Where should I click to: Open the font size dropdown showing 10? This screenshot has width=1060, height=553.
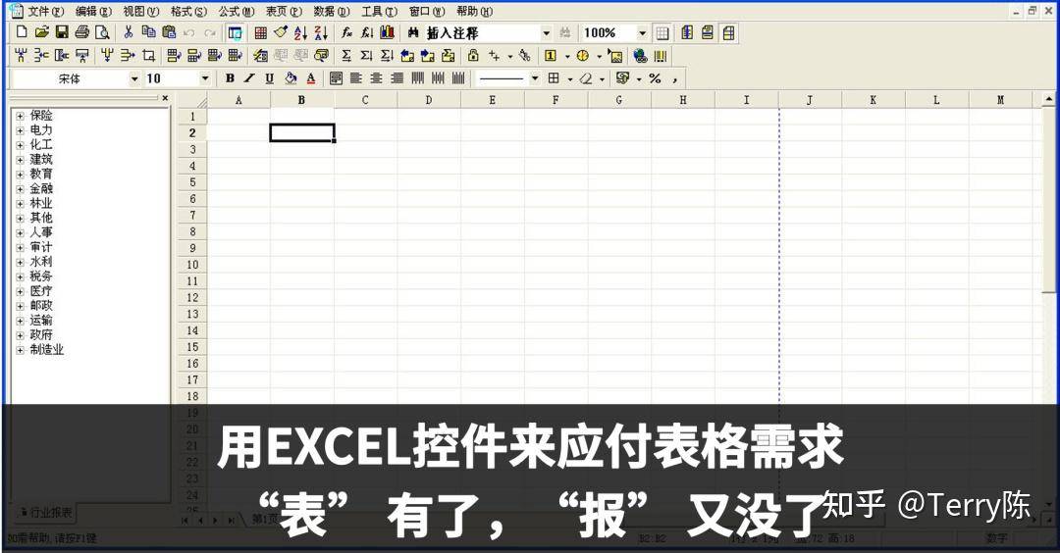(x=205, y=79)
